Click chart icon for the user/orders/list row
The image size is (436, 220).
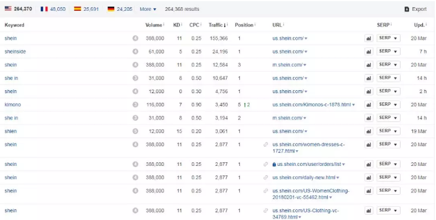click(369, 165)
